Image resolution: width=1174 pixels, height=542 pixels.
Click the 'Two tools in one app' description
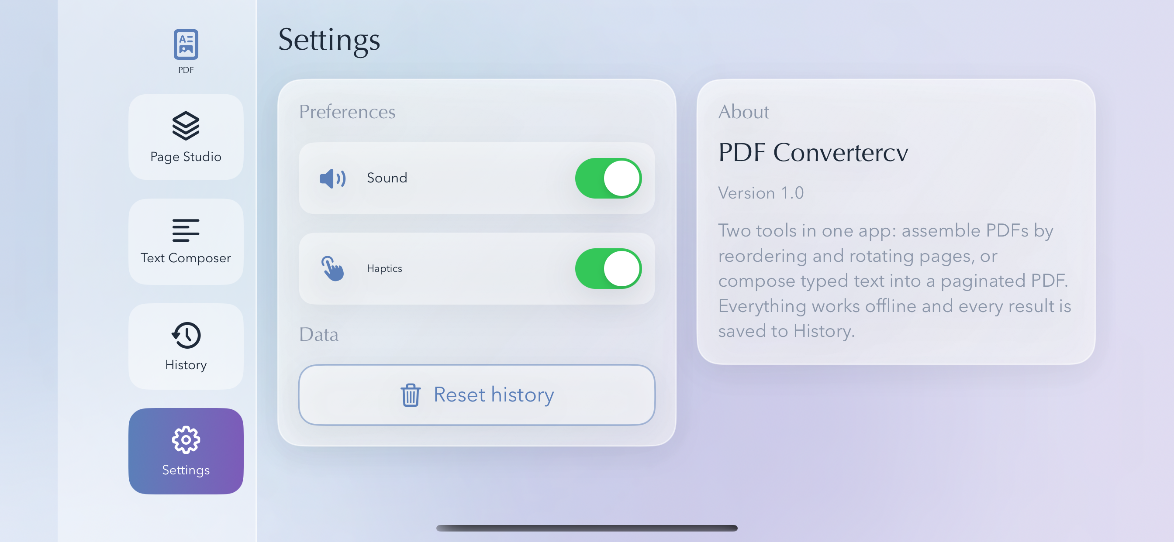coord(895,281)
